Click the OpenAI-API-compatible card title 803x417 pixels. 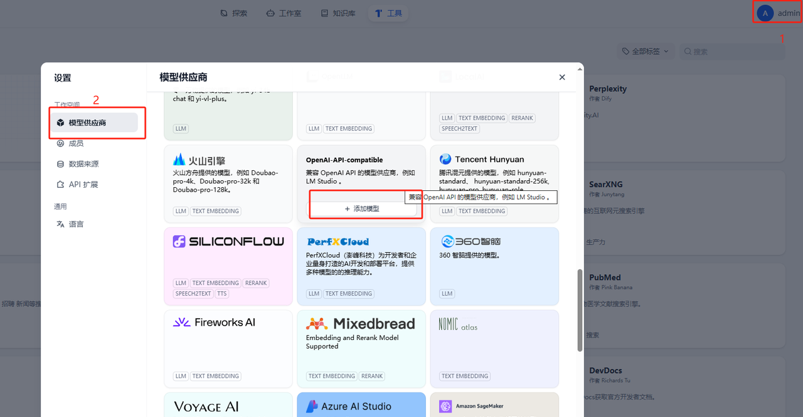coord(344,160)
